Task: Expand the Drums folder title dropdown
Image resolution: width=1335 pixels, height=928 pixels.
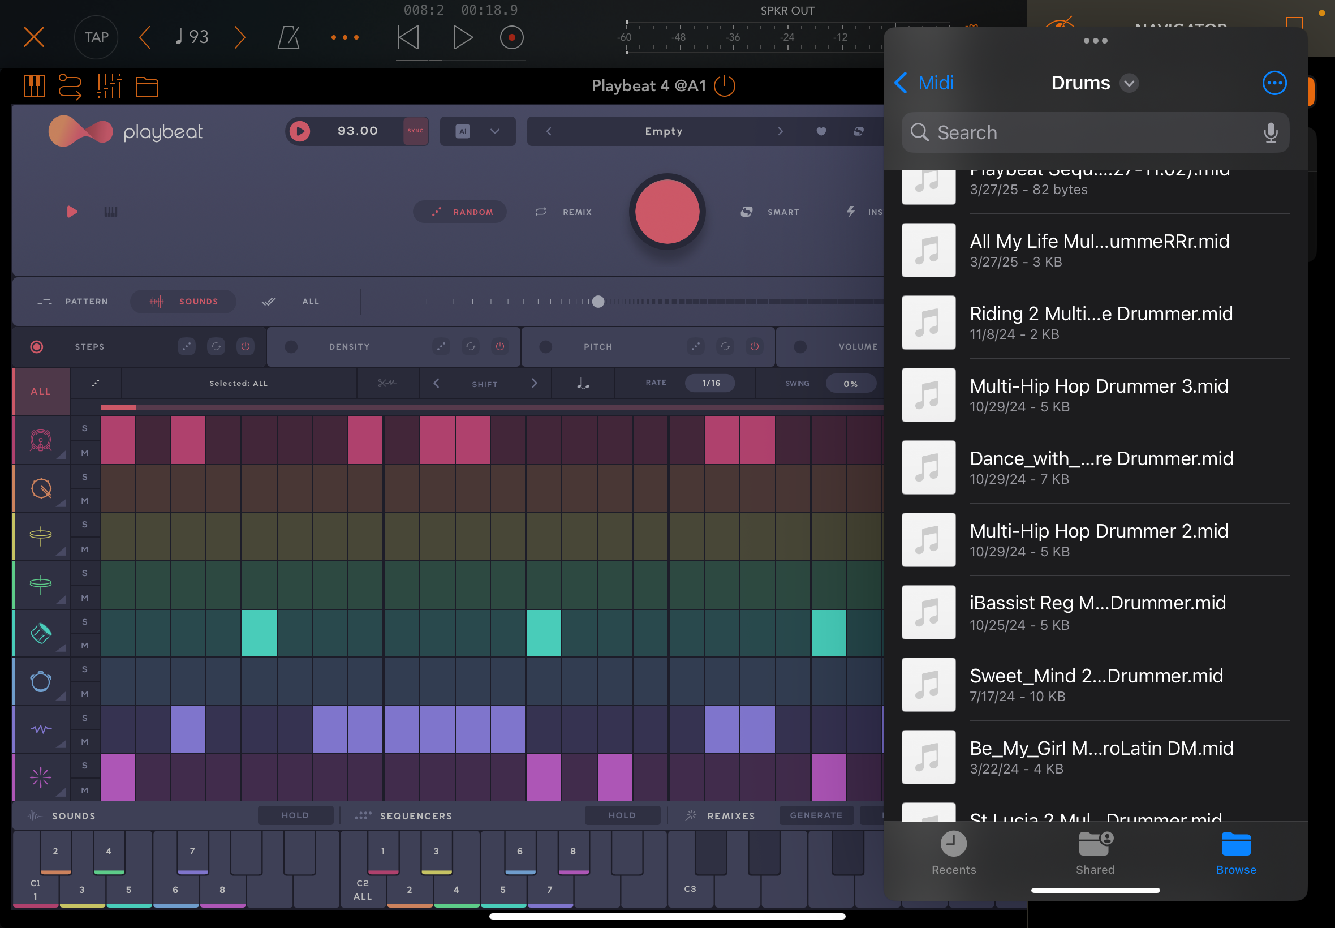Action: [x=1129, y=83]
